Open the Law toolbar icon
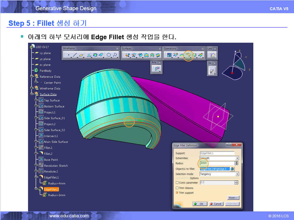Screen dimensions: 294x220 pos(213,55)
